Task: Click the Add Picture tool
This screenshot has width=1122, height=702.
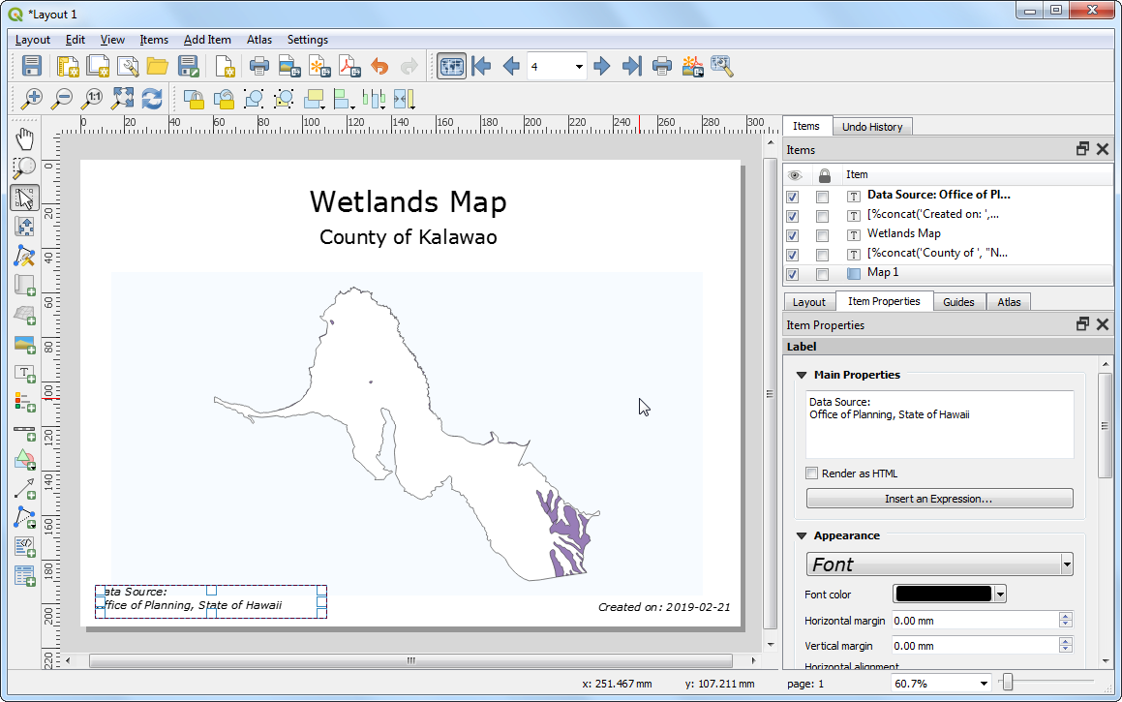Action: (25, 345)
